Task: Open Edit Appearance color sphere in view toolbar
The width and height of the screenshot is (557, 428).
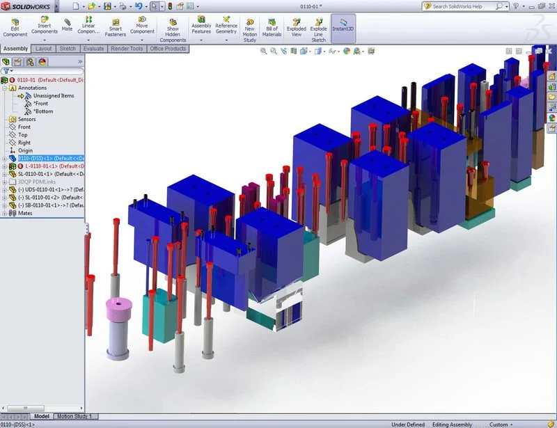Action: (x=346, y=51)
